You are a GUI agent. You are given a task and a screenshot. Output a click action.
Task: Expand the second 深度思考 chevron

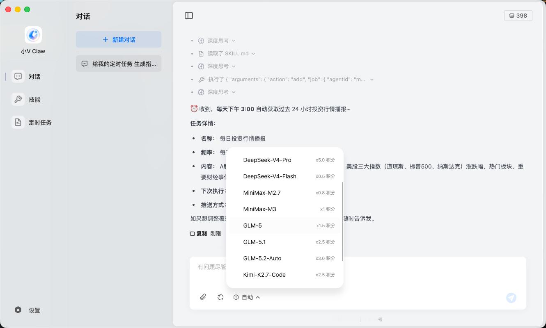pyautogui.click(x=234, y=66)
